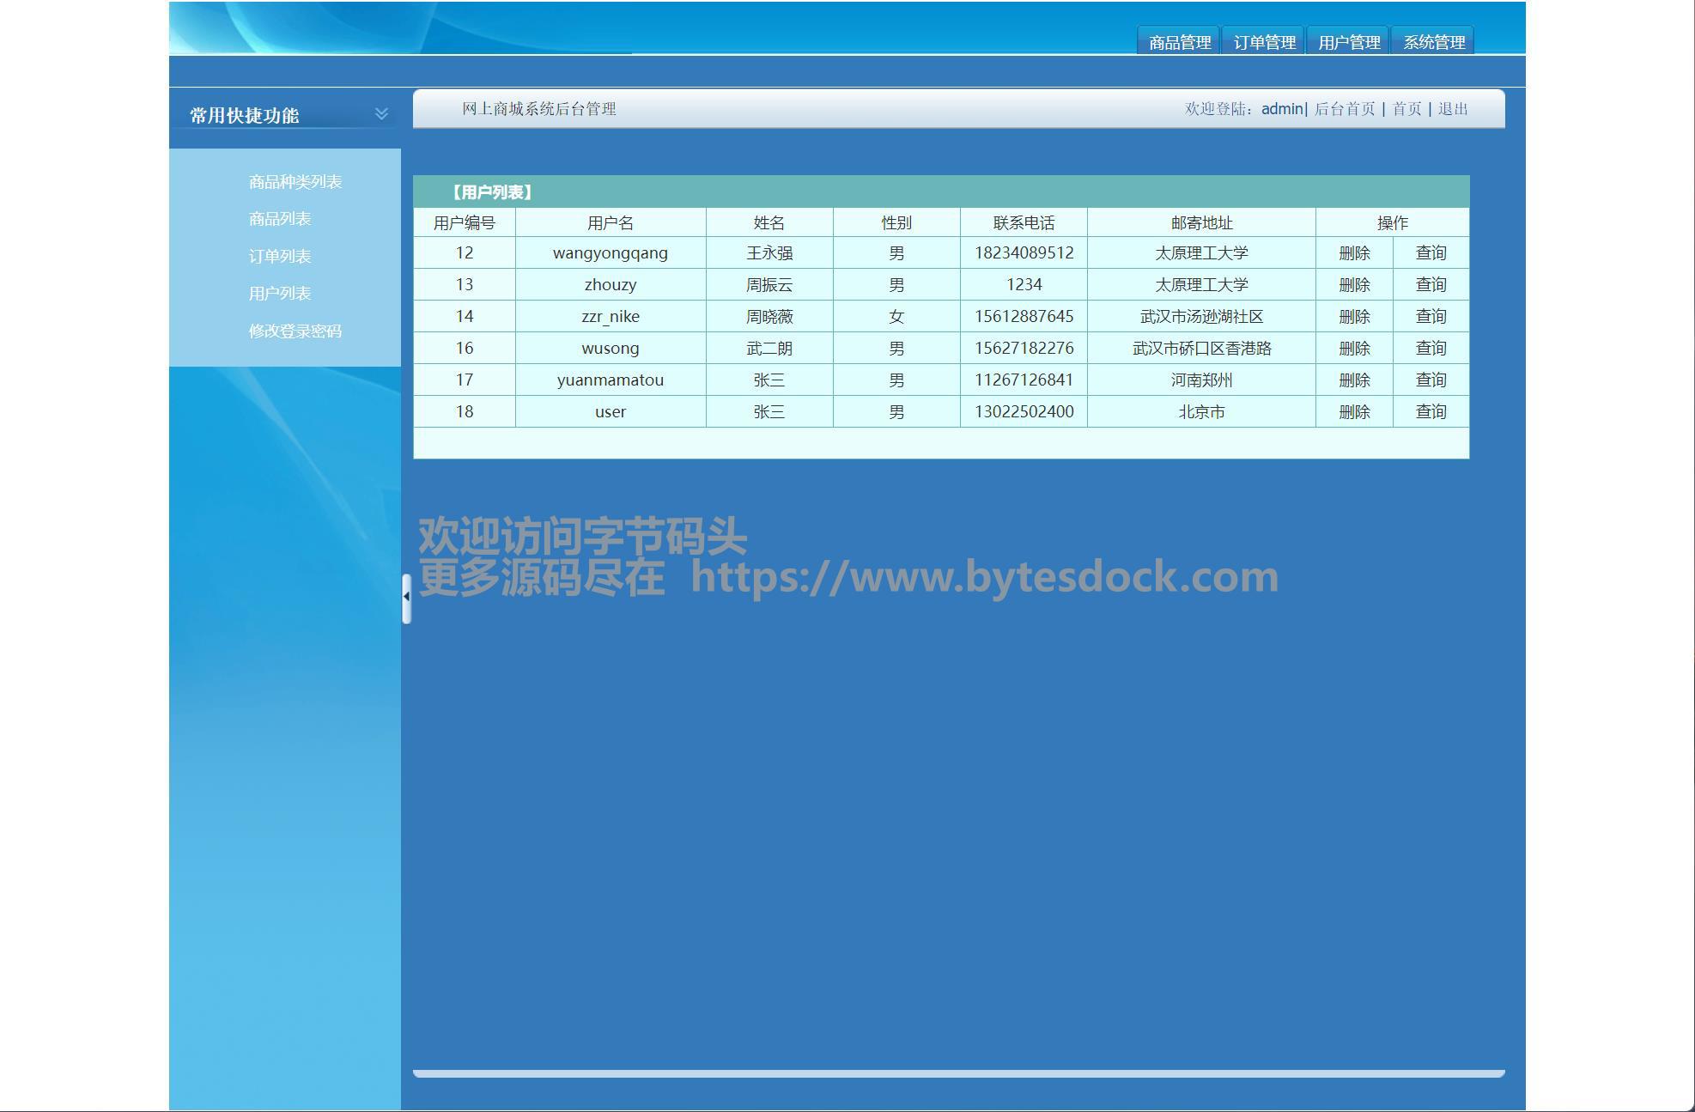
Task: Open the 商品管理 tab
Action: point(1179,42)
